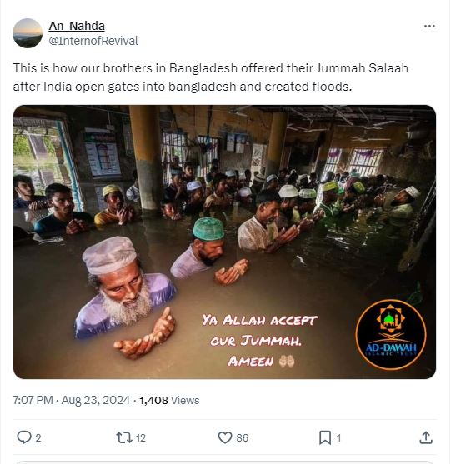Click the tweet text about Bangladesh floods
The image size is (451, 464).
[211, 77]
